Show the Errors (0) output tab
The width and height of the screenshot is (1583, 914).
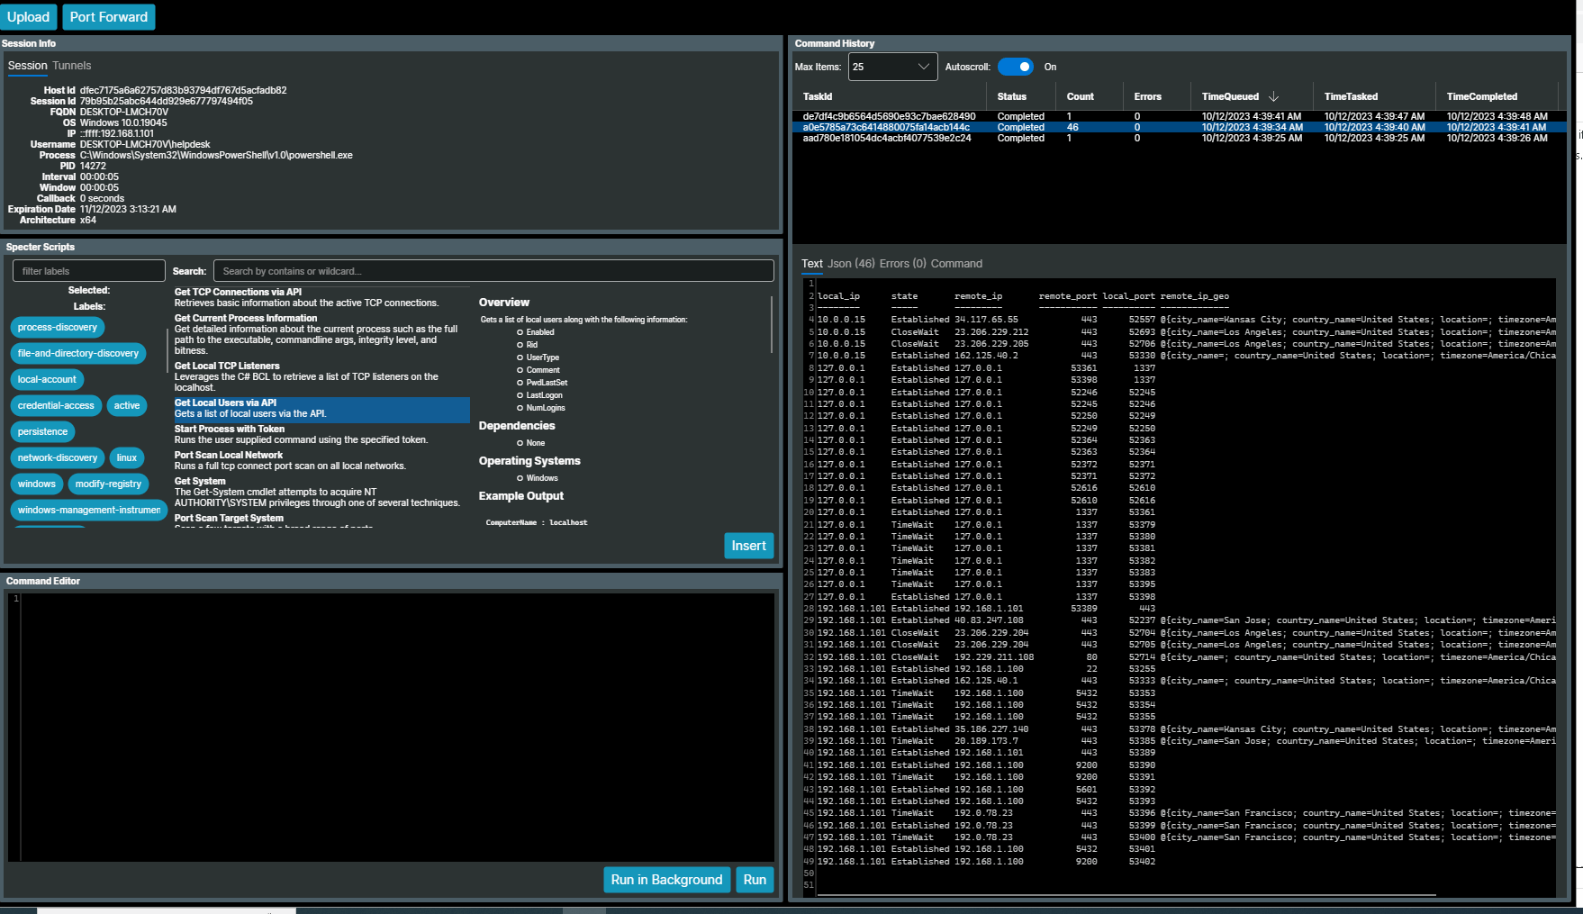[903, 264]
